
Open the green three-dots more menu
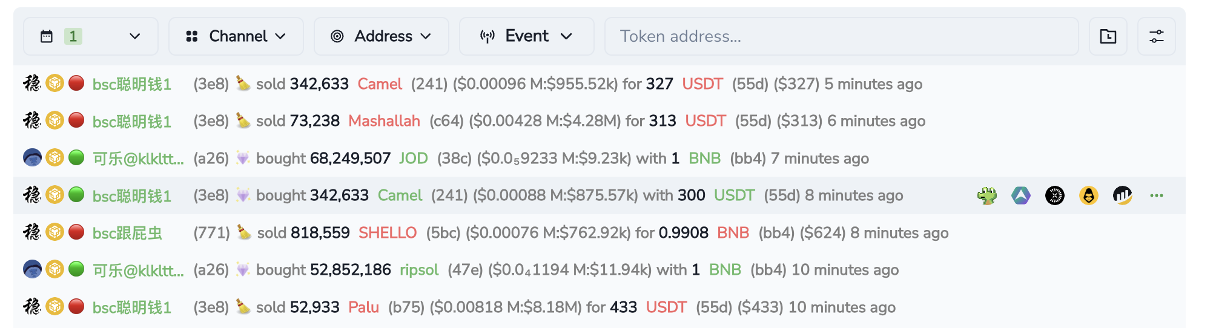pyautogui.click(x=1157, y=195)
